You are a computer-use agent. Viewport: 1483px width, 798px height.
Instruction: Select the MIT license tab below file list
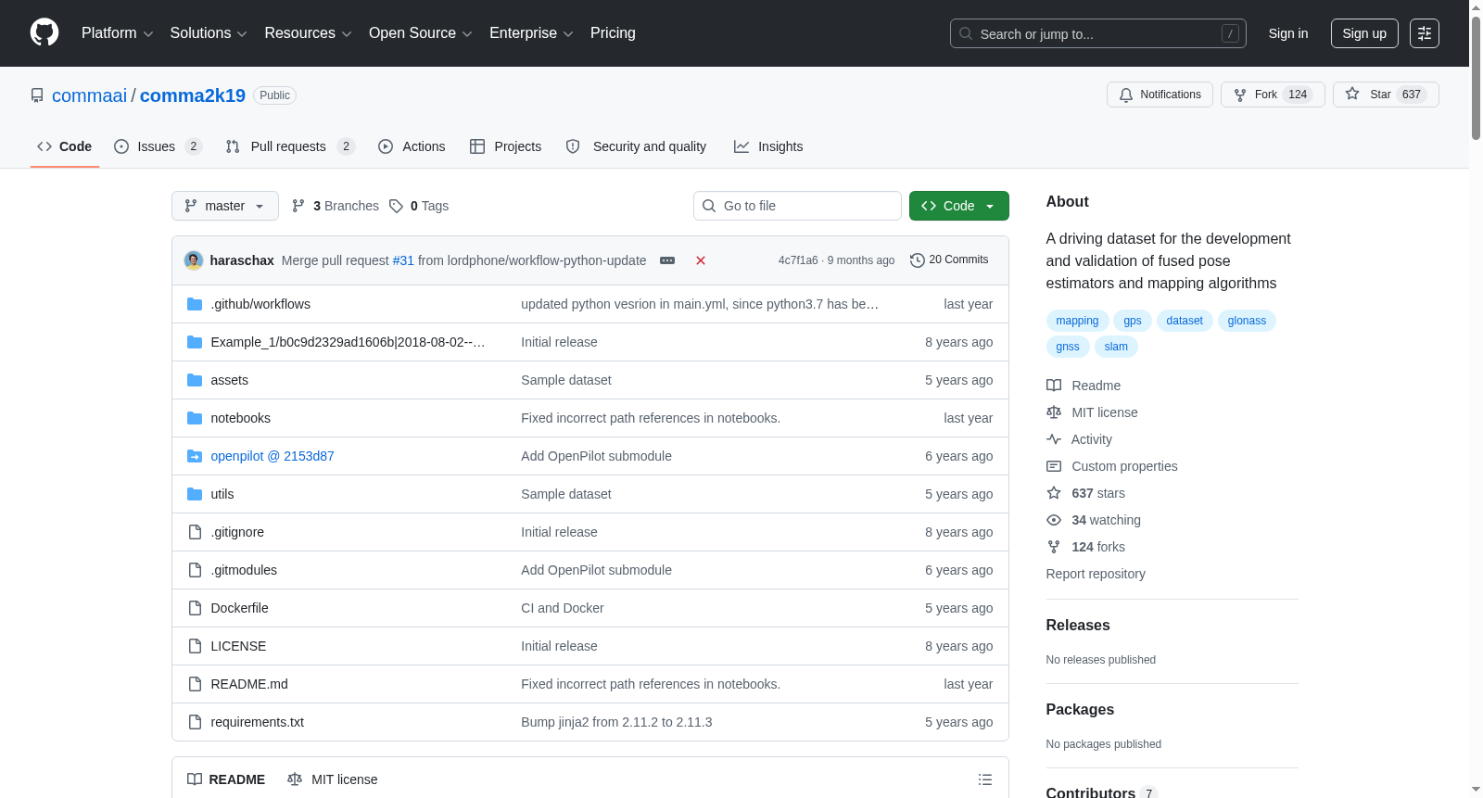(333, 779)
